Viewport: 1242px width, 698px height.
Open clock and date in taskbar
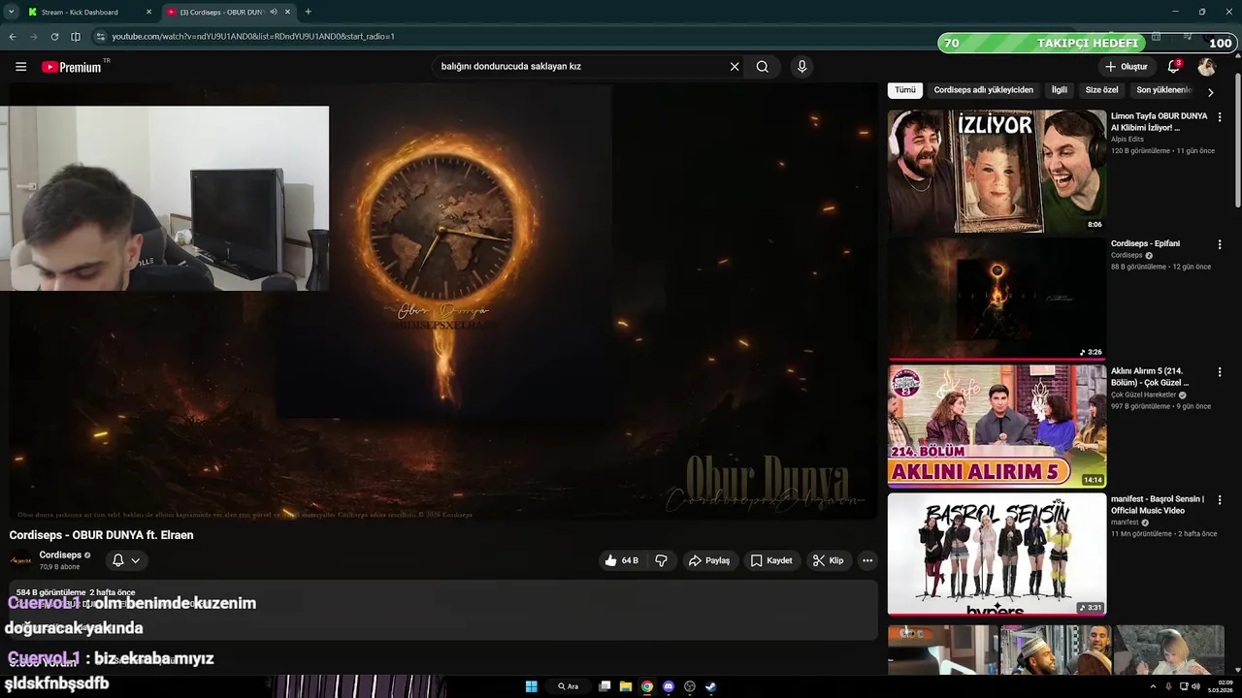(x=1221, y=686)
